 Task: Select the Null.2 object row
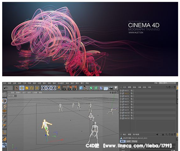click(148, 93)
